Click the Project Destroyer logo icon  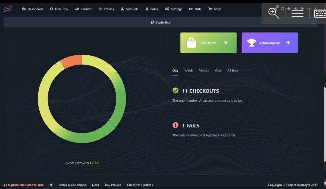point(8,9)
